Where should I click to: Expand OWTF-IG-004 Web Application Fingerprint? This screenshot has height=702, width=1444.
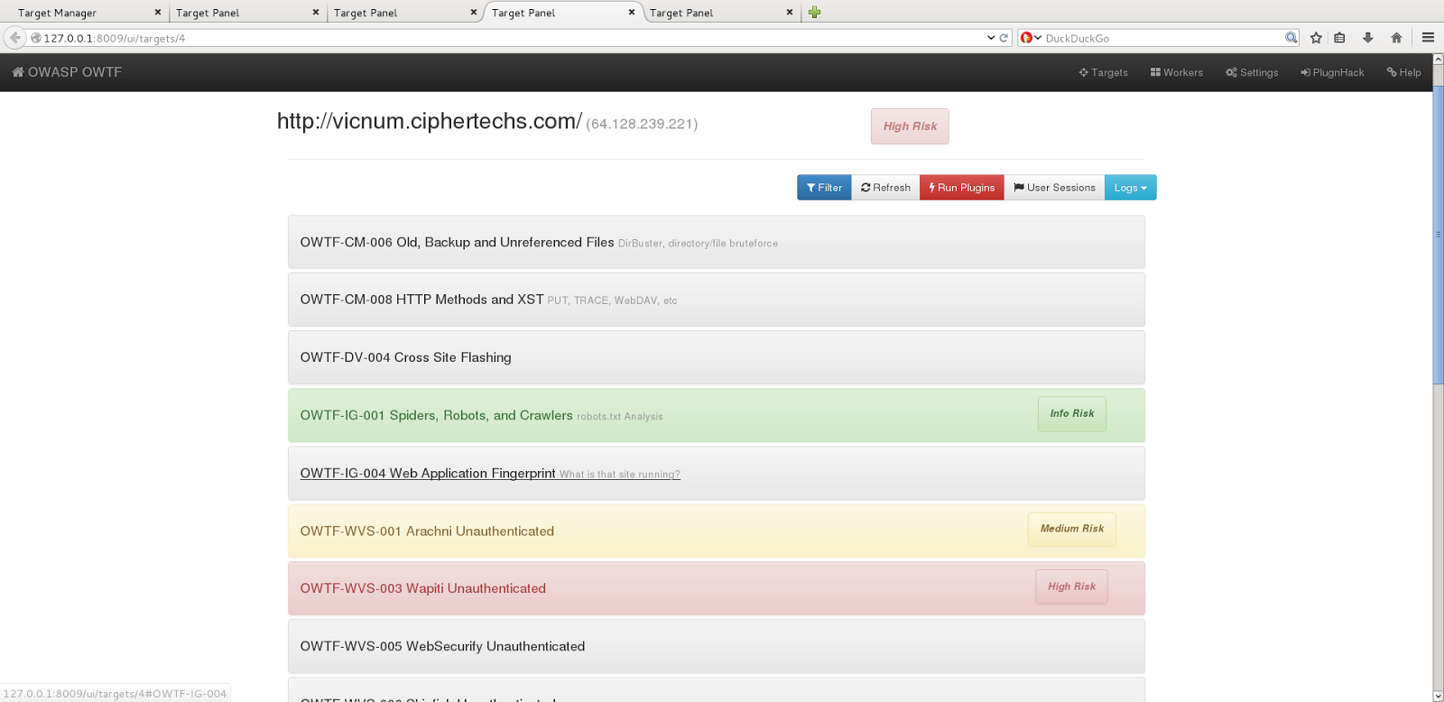[717, 473]
